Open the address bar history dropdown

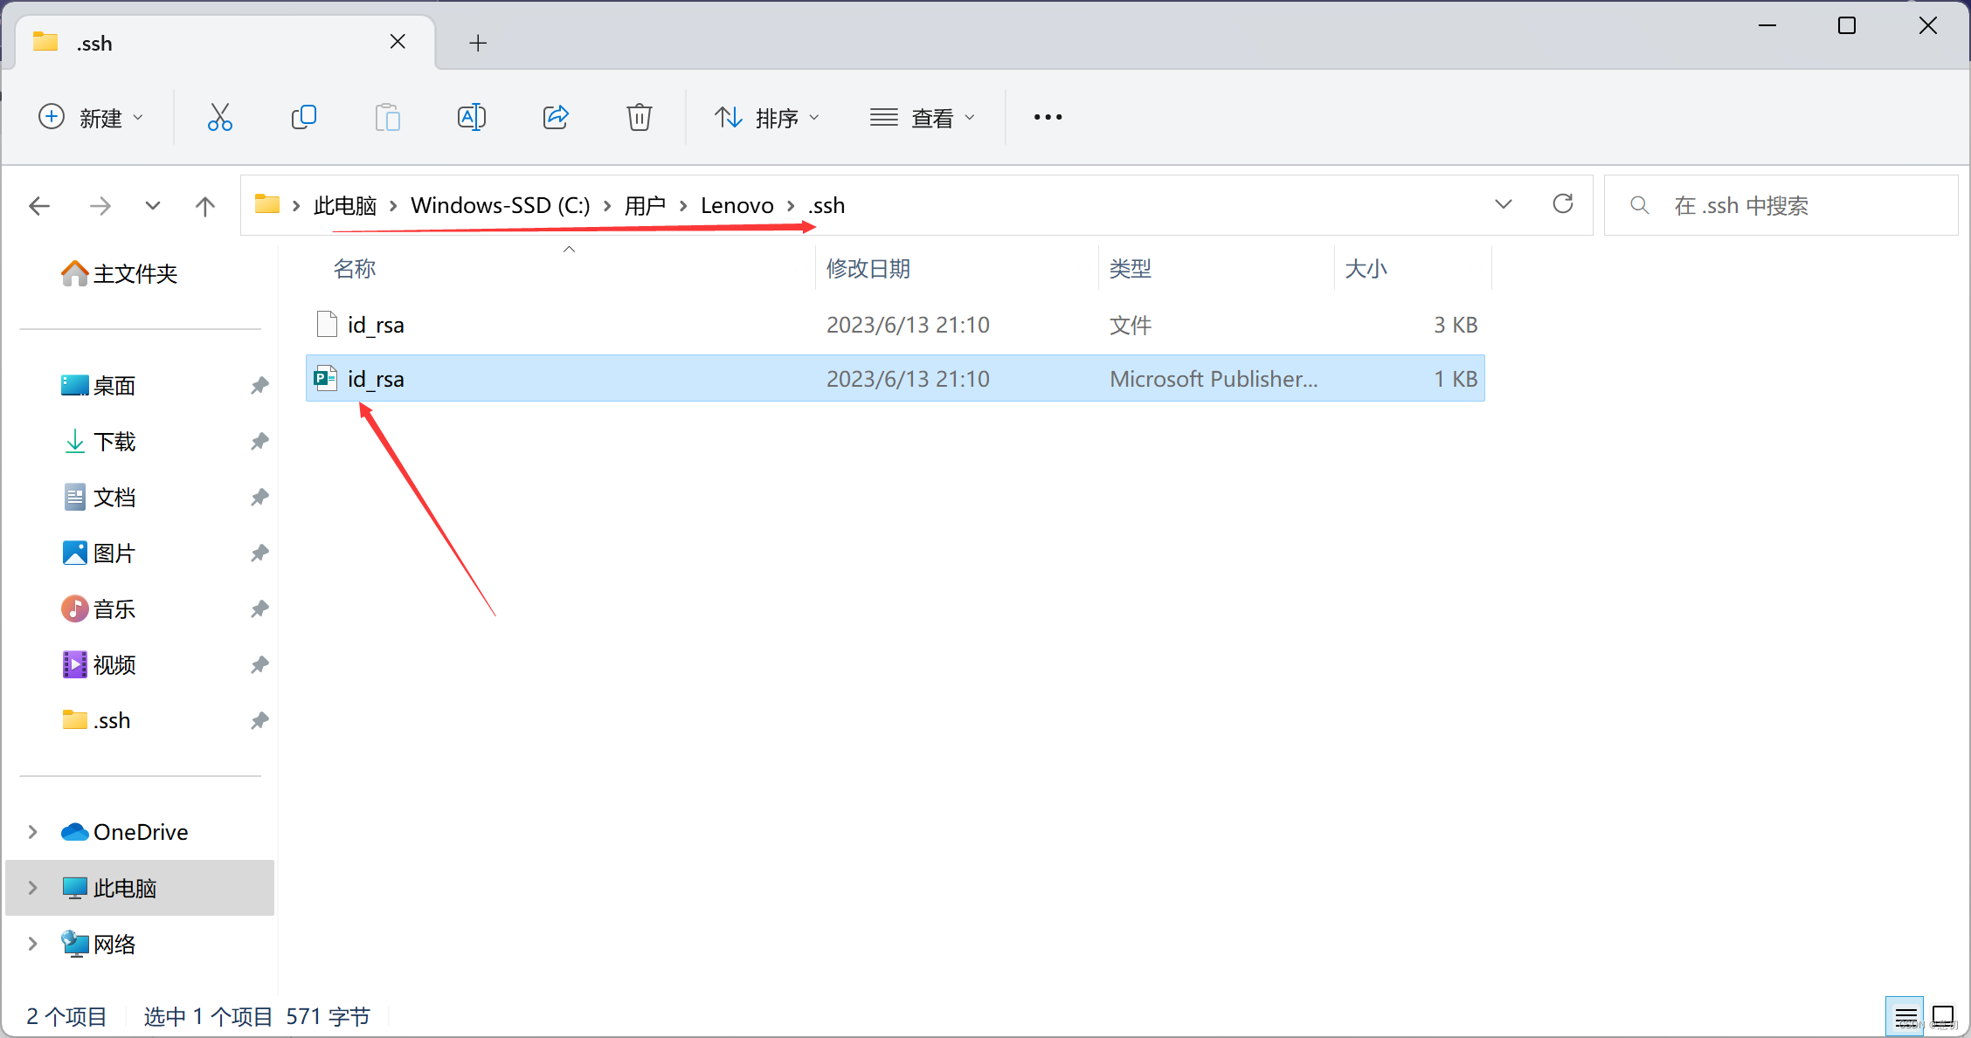coord(1503,204)
